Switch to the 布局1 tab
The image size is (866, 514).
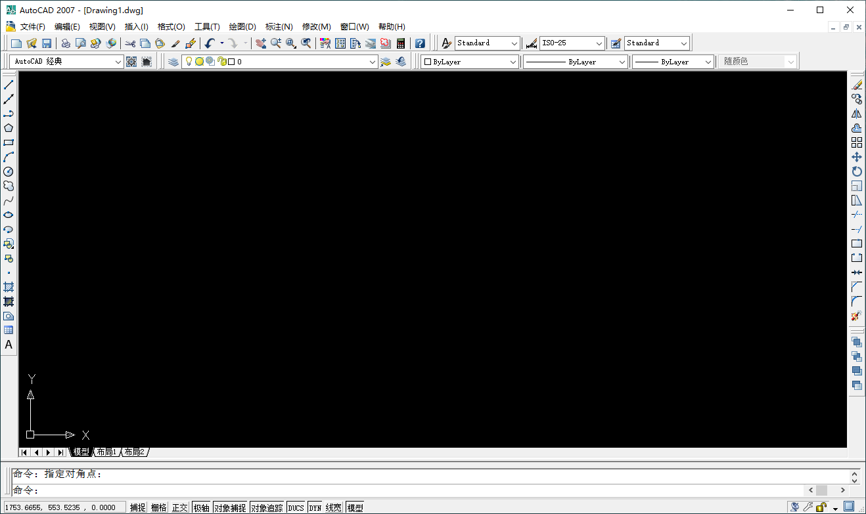point(106,452)
